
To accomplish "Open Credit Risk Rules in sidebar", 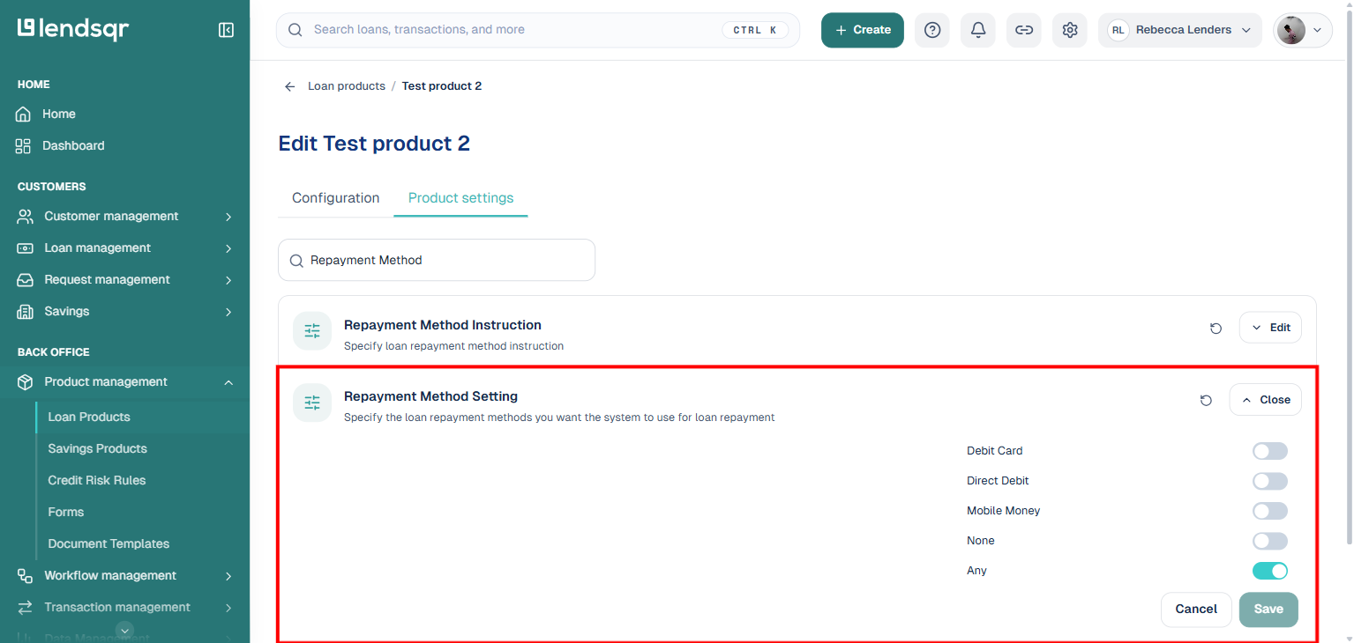I will pyautogui.click(x=97, y=480).
